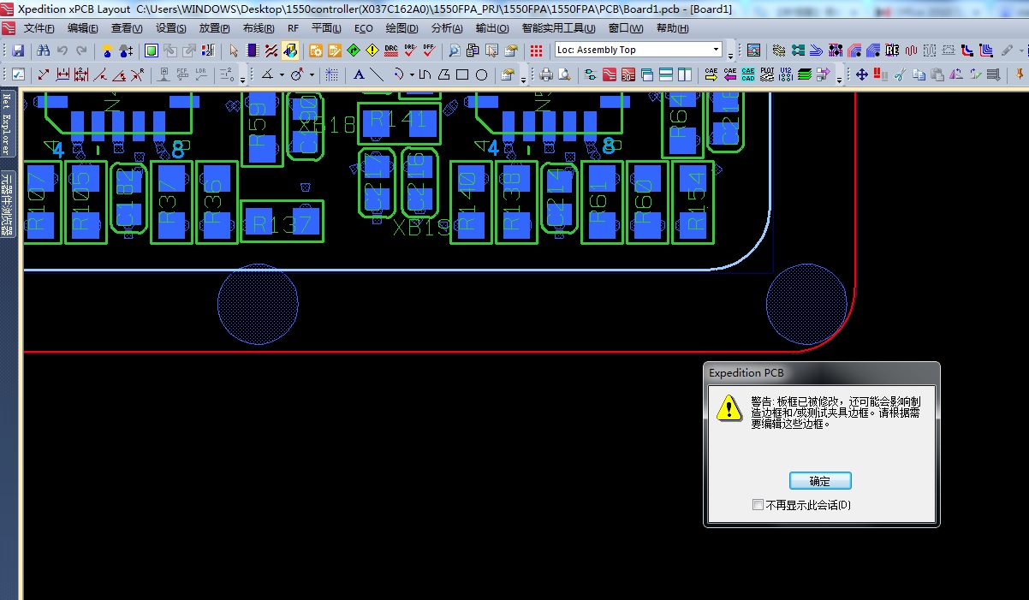
Task: Open the ECO menu
Action: (363, 28)
